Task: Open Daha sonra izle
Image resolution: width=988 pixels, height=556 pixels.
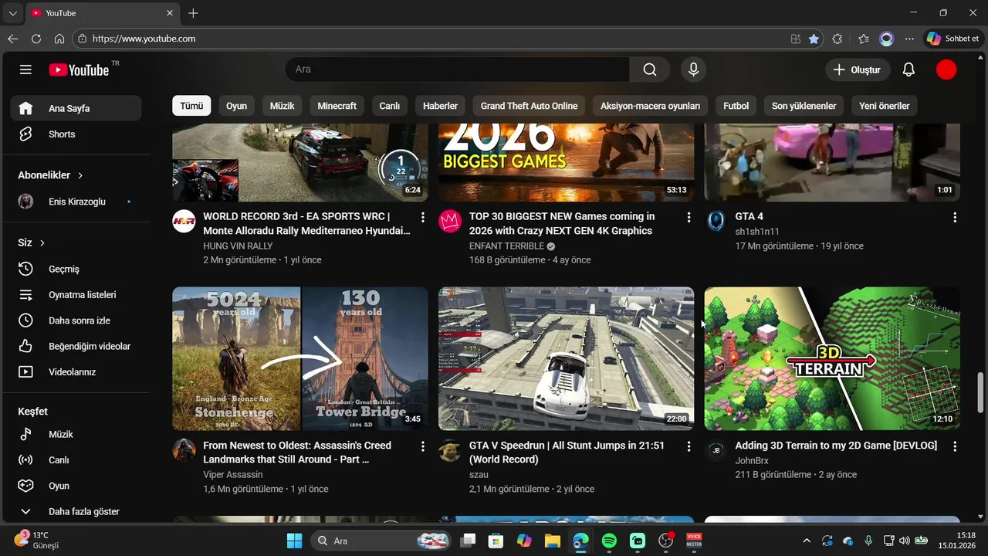Action: [x=76, y=320]
